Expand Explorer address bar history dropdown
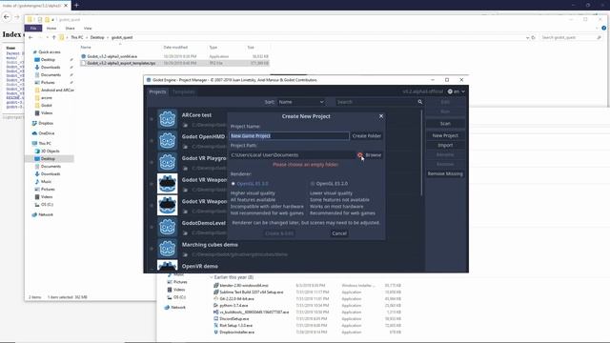610x343 pixels. [x=527, y=37]
